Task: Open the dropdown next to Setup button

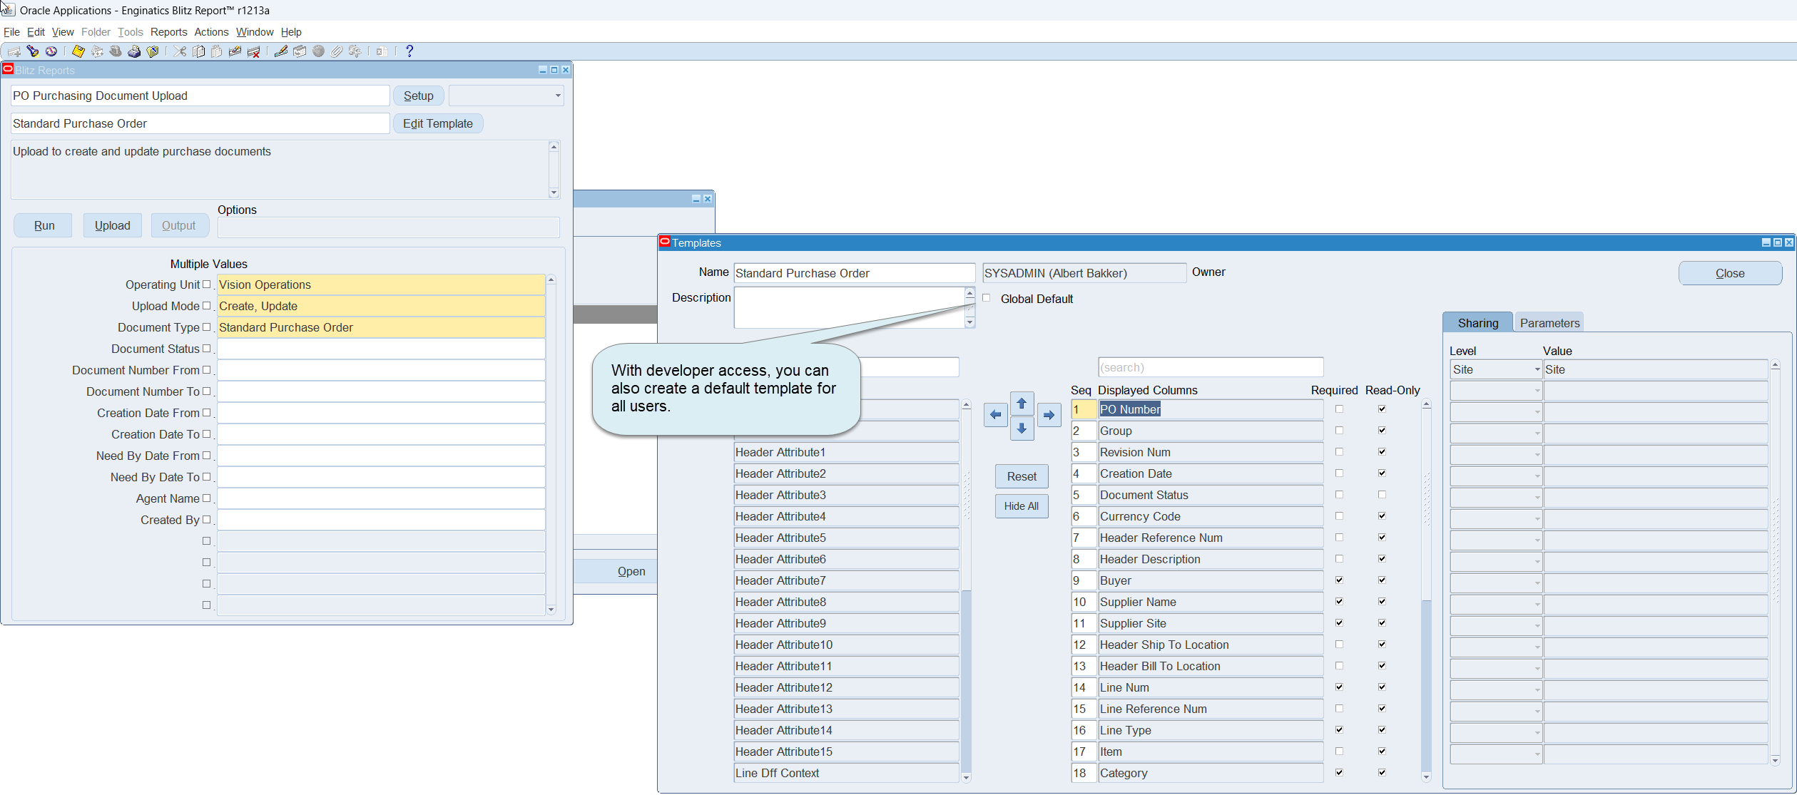Action: (506, 96)
